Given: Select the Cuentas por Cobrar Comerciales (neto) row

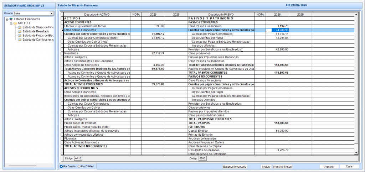Looking at the screenshot, I should (x=97, y=38).
